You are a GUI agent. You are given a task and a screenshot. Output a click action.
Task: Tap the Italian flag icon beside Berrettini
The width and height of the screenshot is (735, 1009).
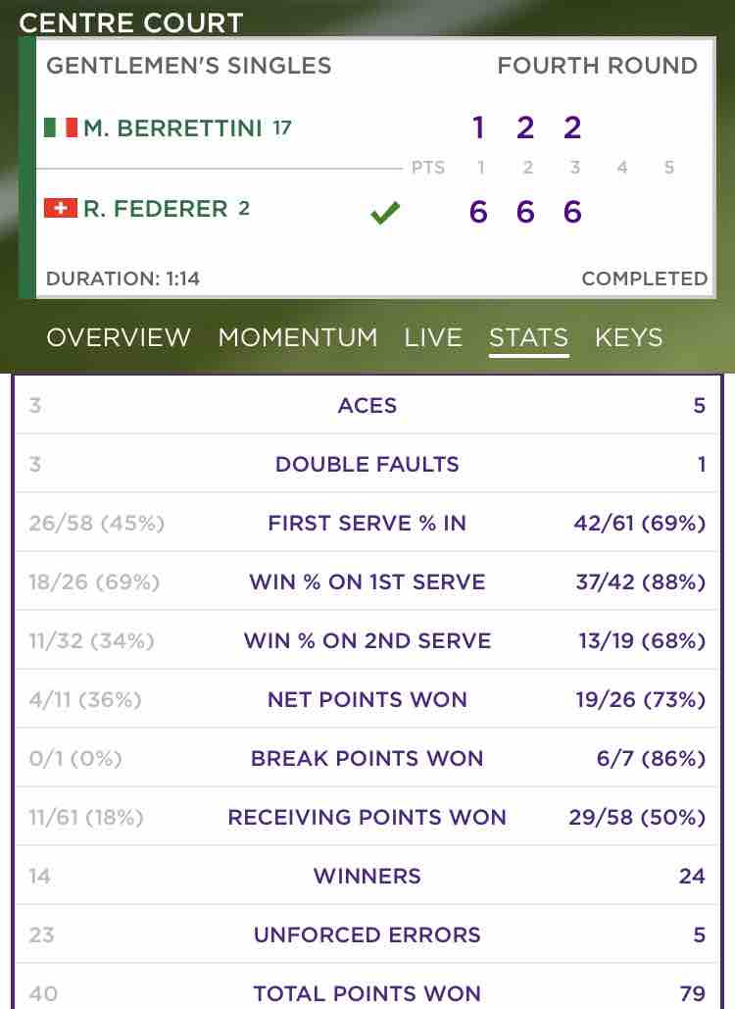(61, 127)
